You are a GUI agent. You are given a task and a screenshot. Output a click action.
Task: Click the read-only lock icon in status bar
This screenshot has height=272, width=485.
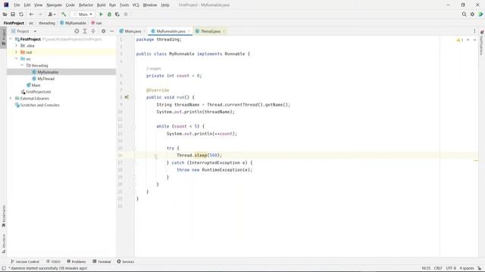point(479,268)
